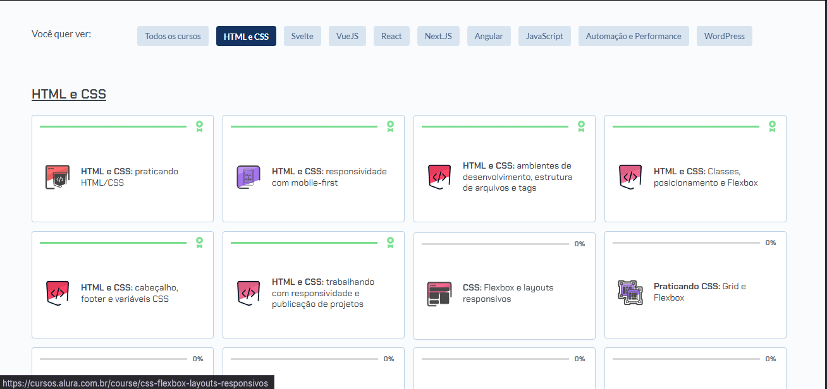Open trabalhando com responsividade e publicação course title
Screen dimensions: 827x389
(323, 293)
